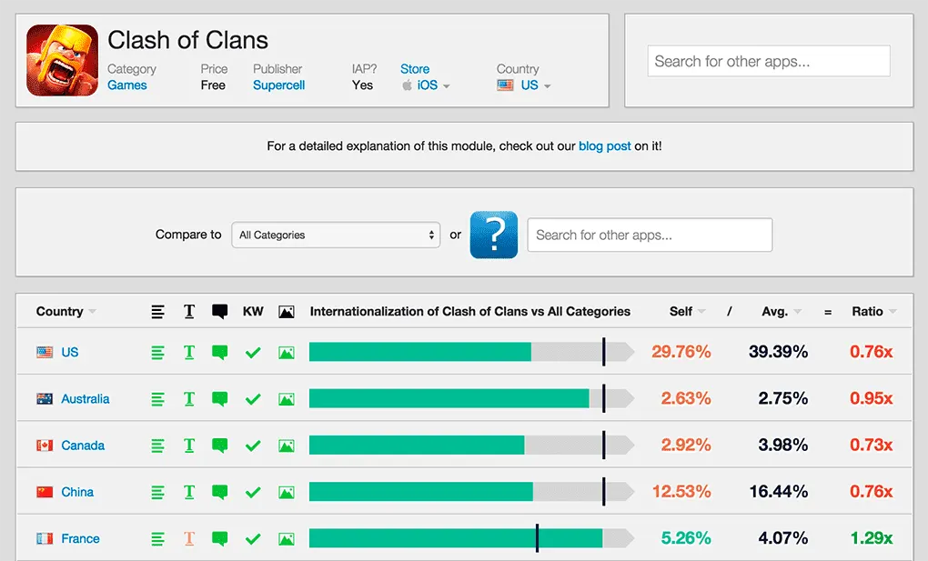This screenshot has width=928, height=561.
Task: Open the Games category link
Action: 126,85
